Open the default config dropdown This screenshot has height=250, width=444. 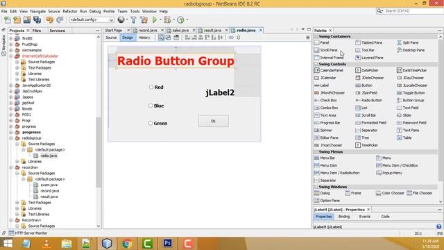click(x=92, y=19)
